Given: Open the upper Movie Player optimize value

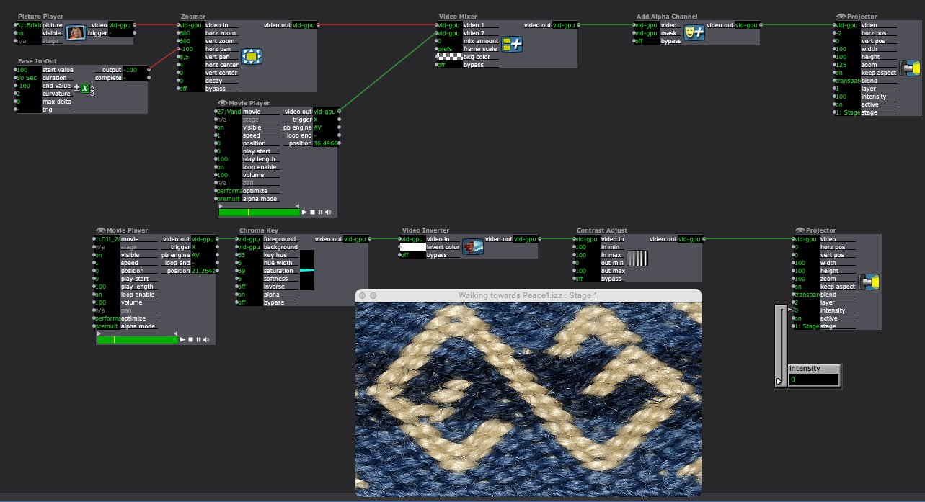Looking at the screenshot, I should coord(229,191).
